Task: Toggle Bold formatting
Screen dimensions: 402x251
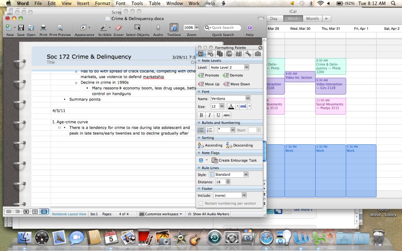Action: point(201,115)
